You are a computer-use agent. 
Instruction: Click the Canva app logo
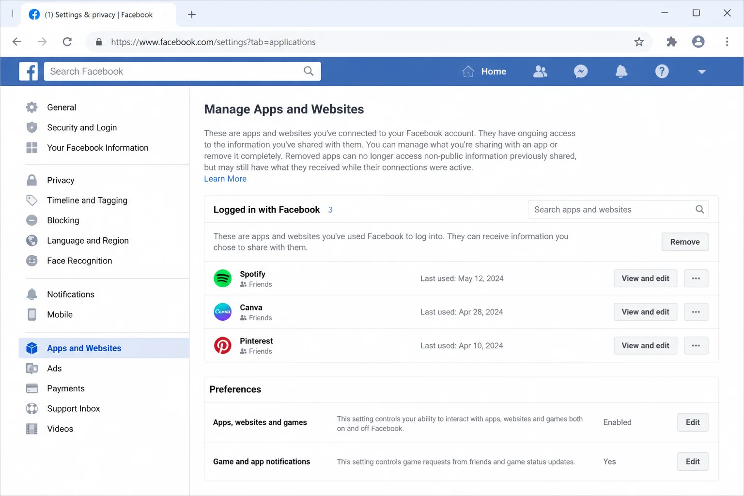223,312
